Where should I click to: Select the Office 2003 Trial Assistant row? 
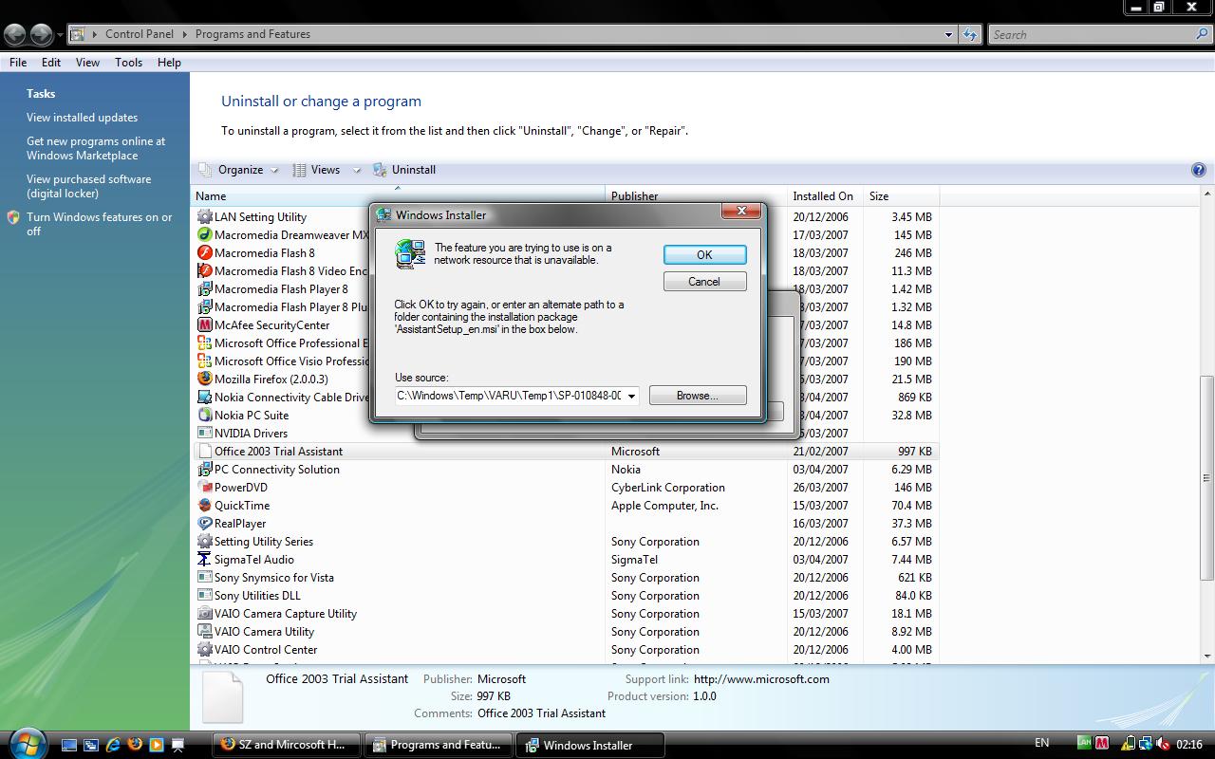click(566, 451)
